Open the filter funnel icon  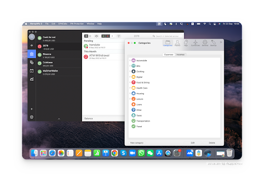[x=119, y=36]
